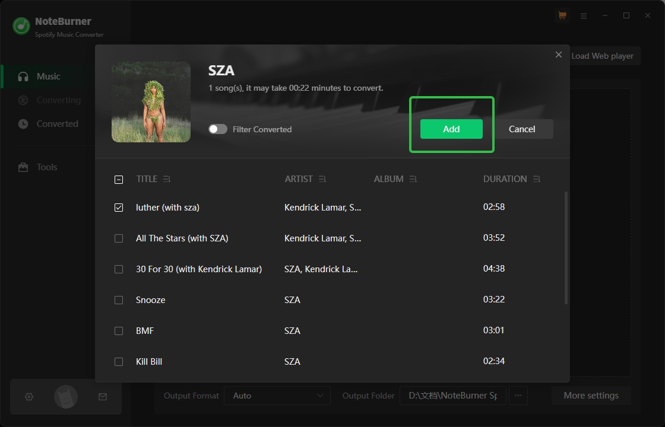
Task: Check the Snooze track checkbox
Action: coord(119,300)
